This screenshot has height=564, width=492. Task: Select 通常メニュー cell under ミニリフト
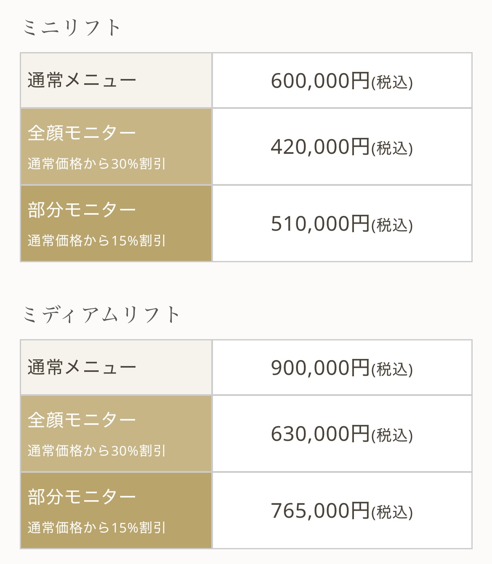coord(82,80)
